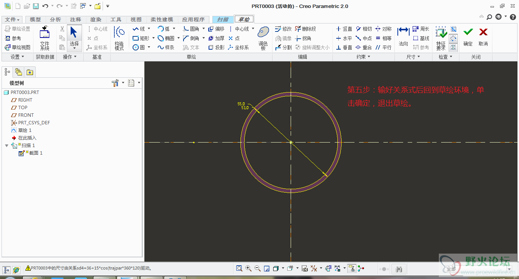Open the 约束 group dropdown
Image resolution: width=519 pixels, height=279 pixels.
coord(364,57)
